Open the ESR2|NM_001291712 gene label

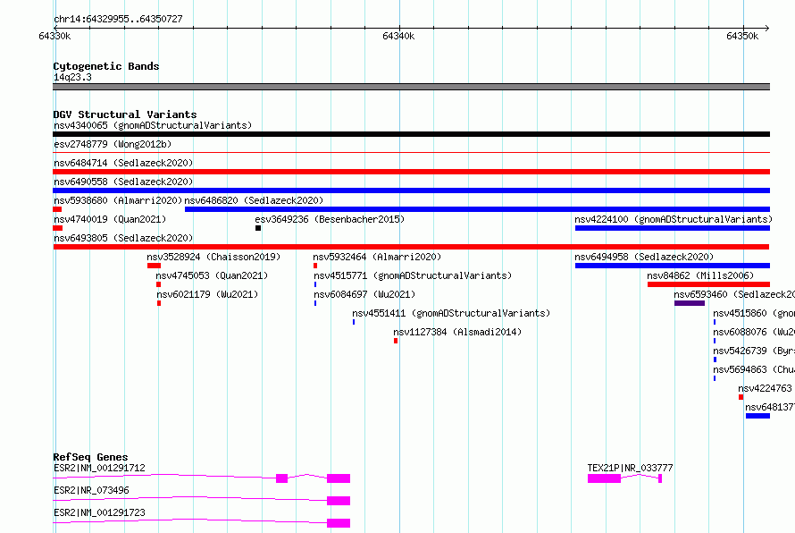pyautogui.click(x=99, y=468)
